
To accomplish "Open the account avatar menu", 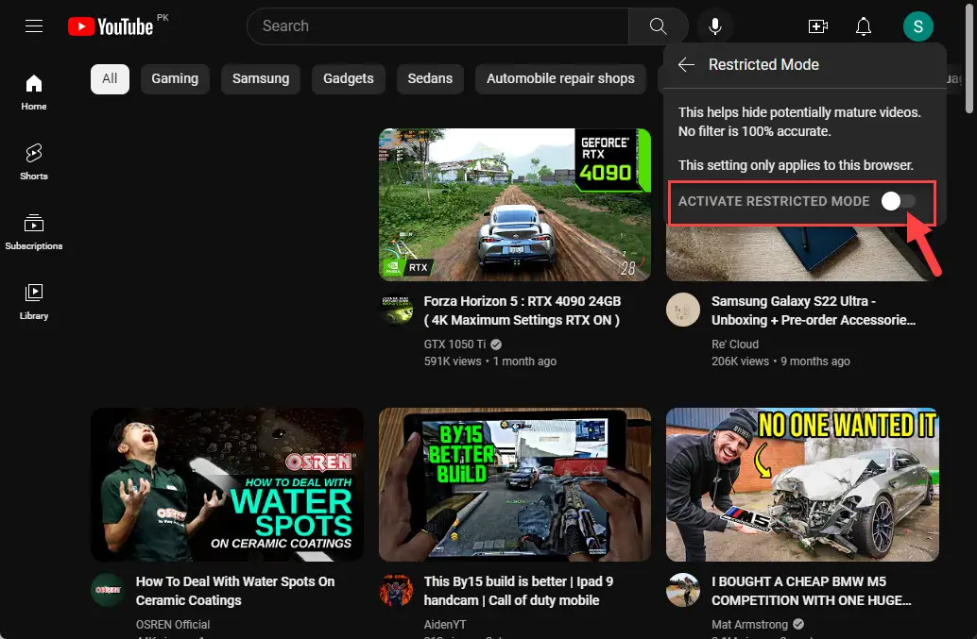I will [x=917, y=26].
